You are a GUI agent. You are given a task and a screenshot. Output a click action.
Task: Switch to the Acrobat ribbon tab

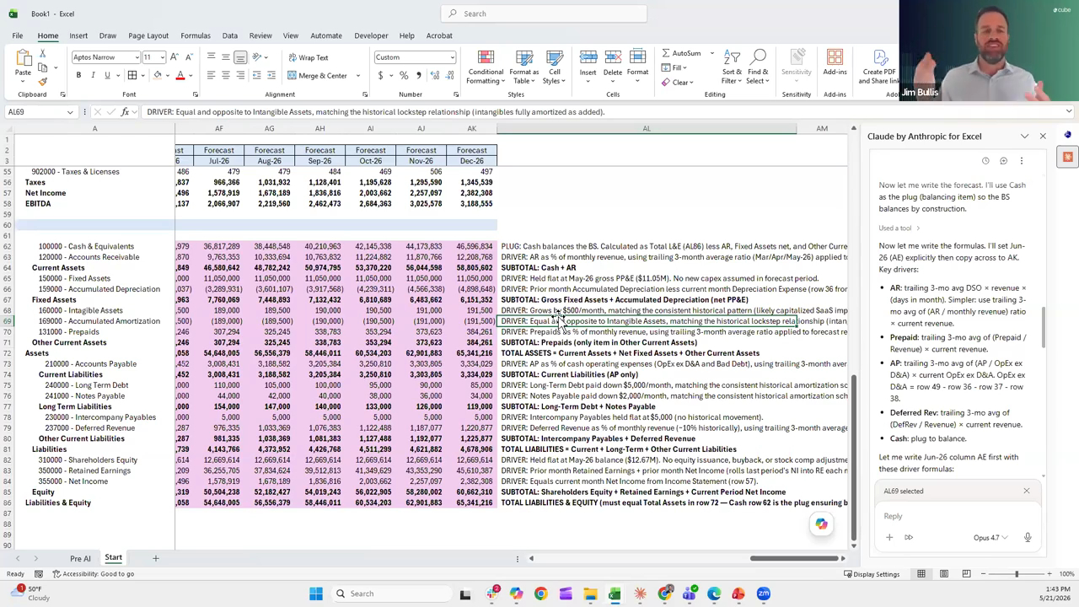tap(439, 35)
